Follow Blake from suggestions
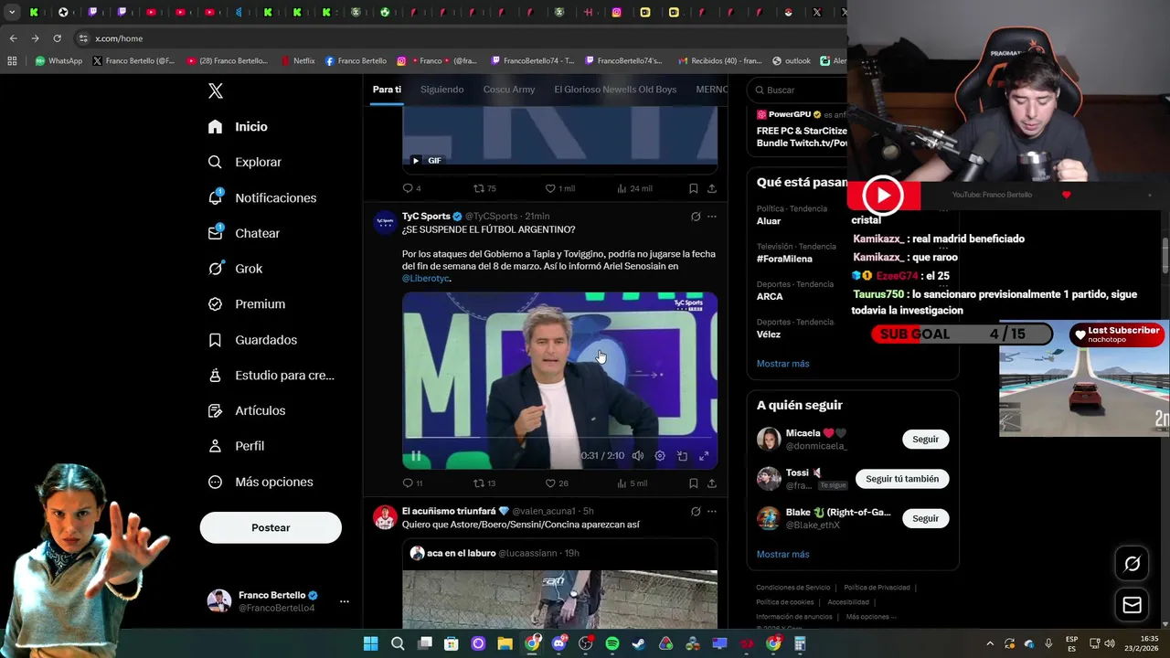1170x658 pixels. click(925, 518)
